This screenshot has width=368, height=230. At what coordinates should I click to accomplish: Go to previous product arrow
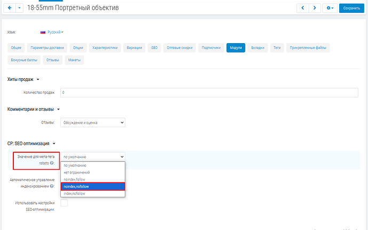[303, 8]
